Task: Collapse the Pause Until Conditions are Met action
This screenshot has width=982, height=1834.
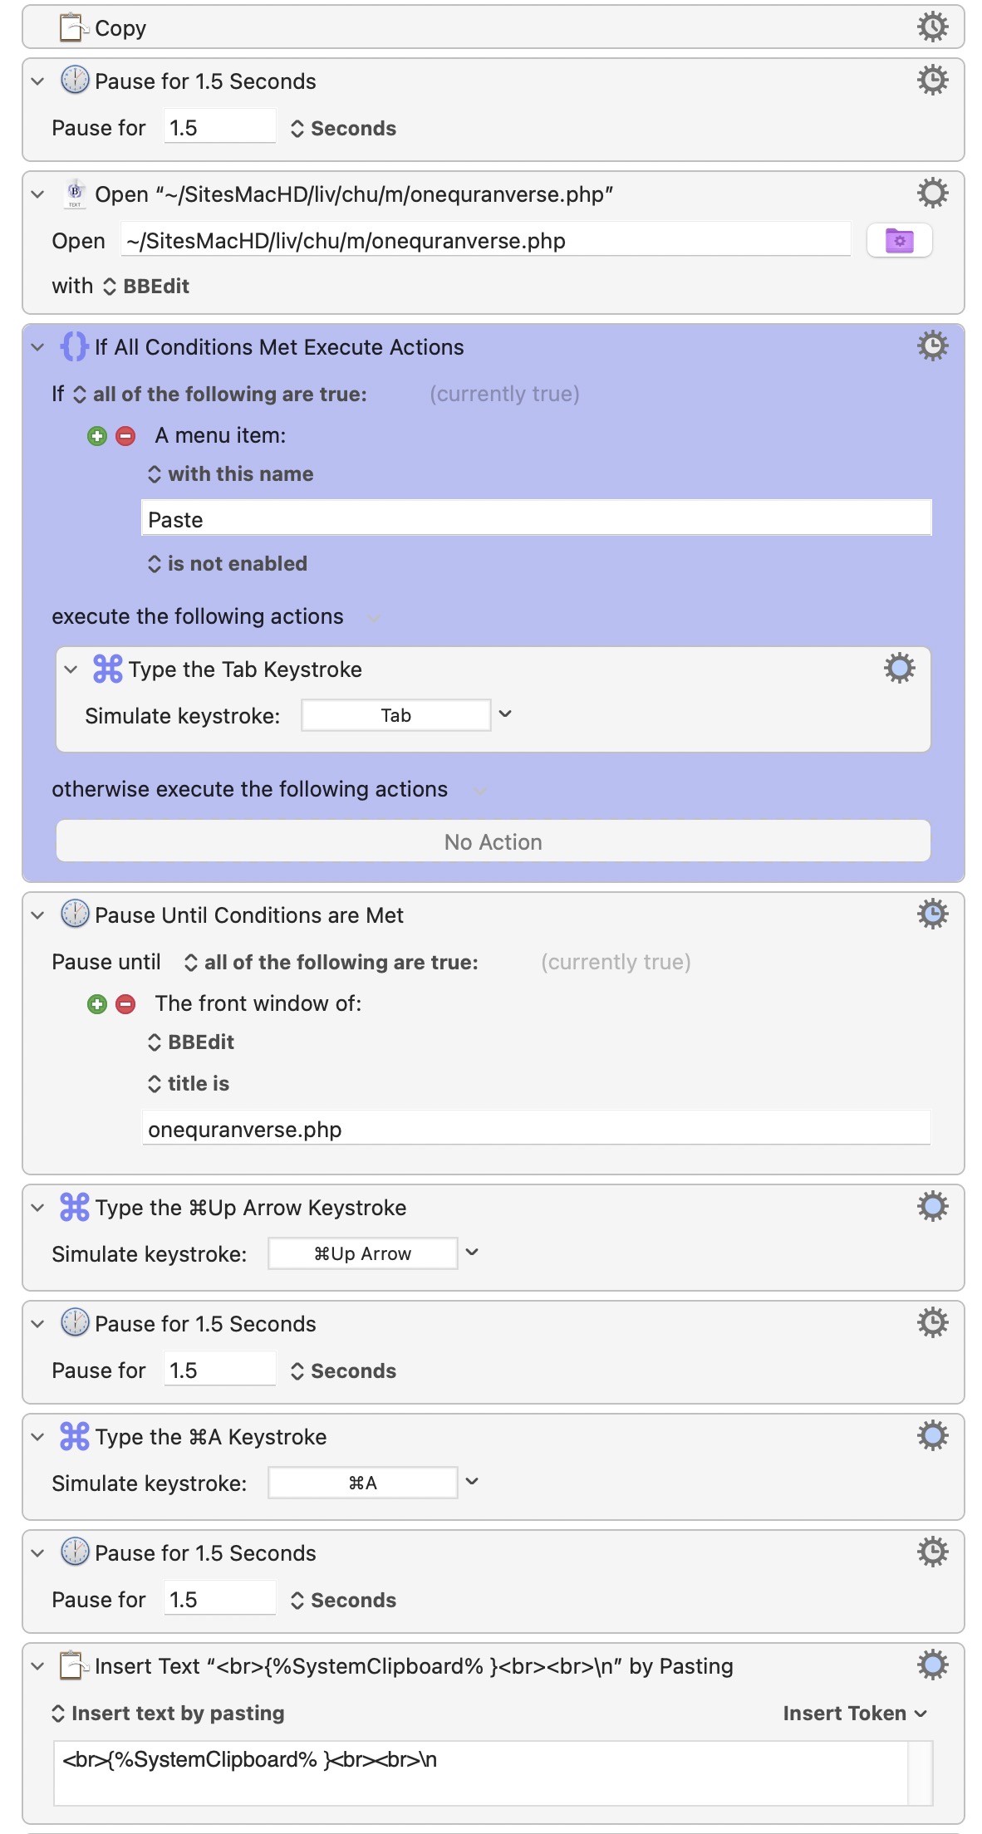Action: click(x=37, y=915)
